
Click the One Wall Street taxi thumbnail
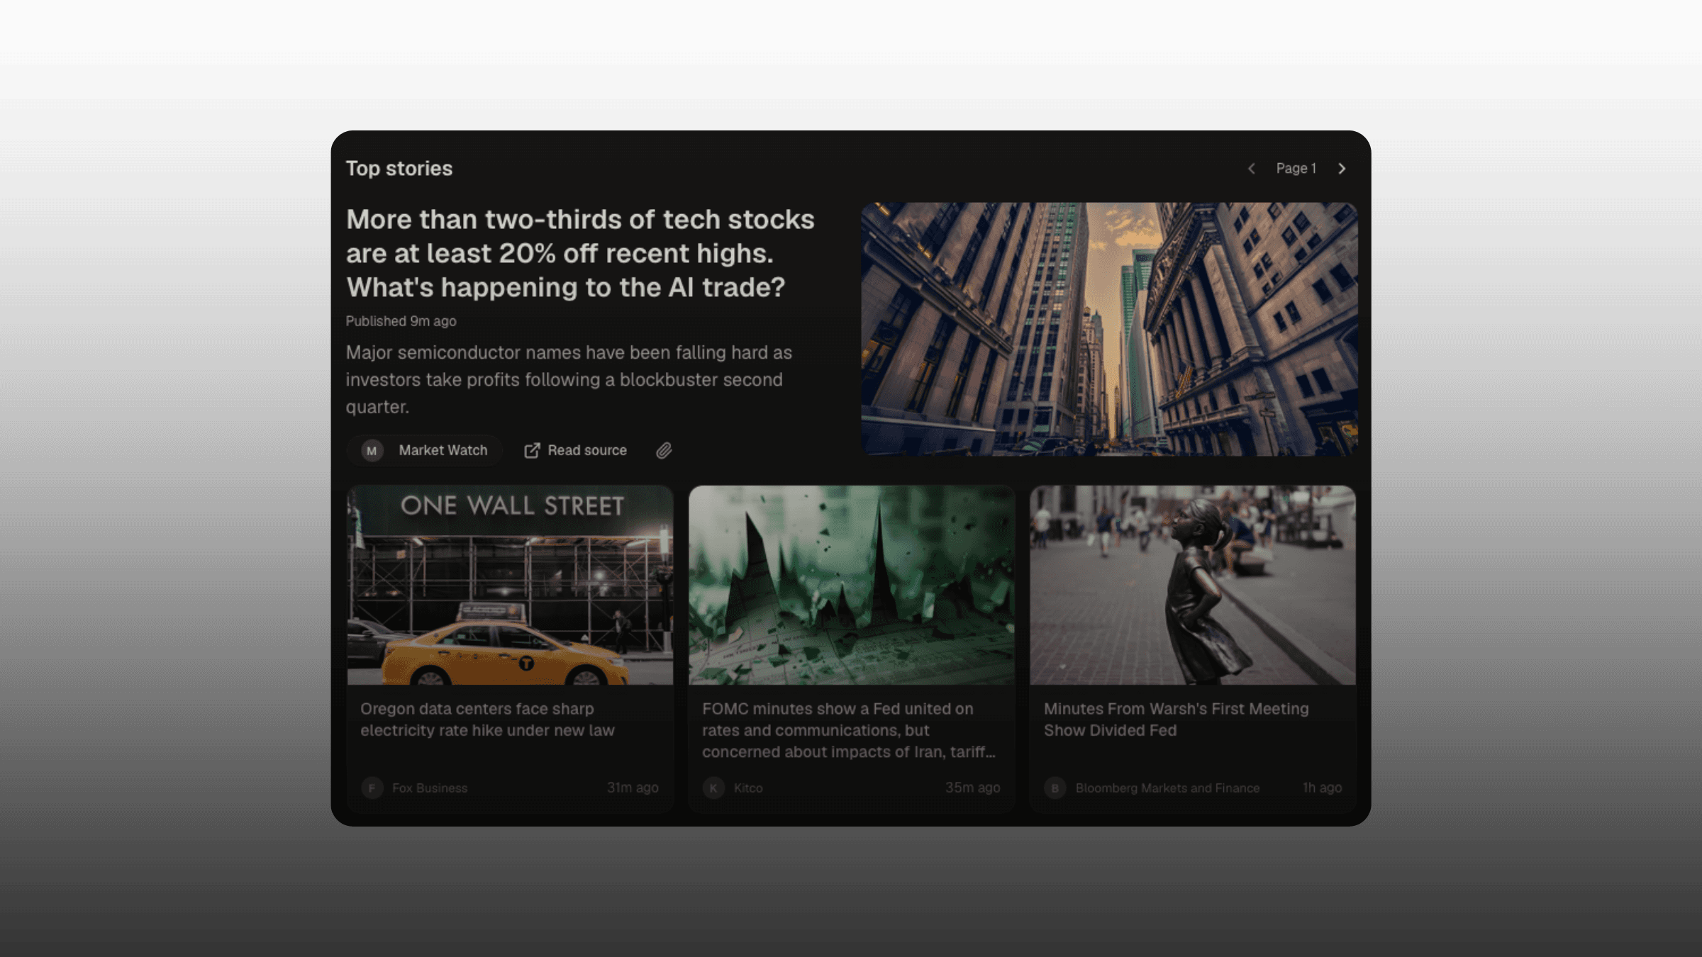[x=510, y=585]
